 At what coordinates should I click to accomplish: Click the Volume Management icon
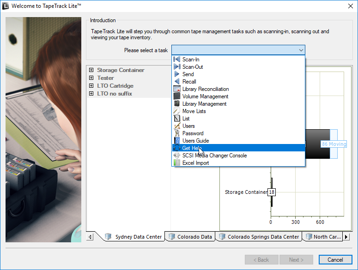click(x=177, y=96)
